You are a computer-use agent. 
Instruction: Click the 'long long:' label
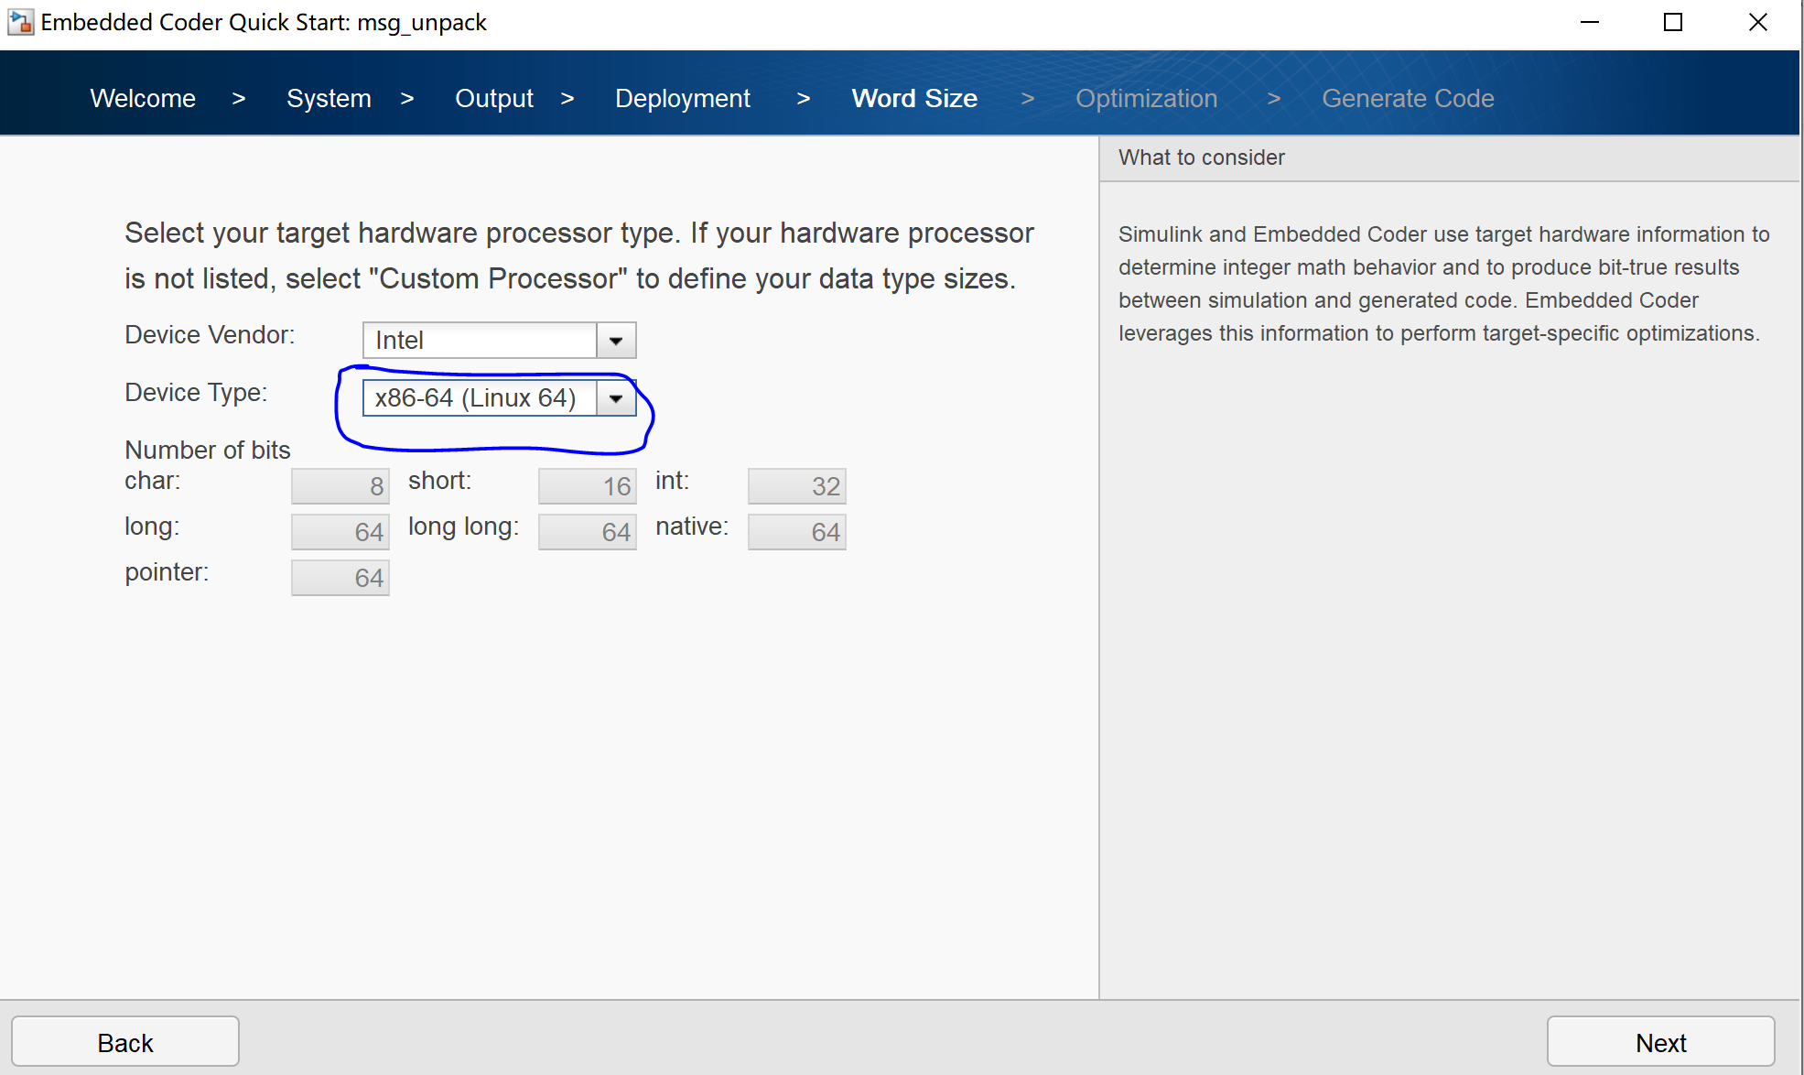pyautogui.click(x=463, y=527)
